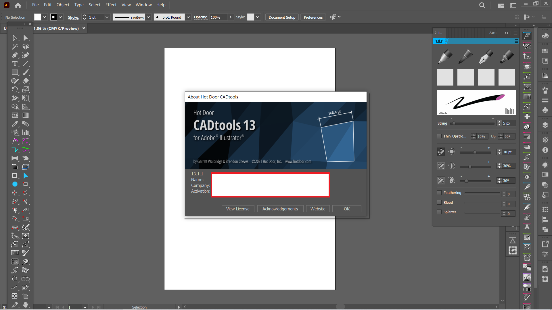This screenshot has height=310, width=552.
Task: Select the Rotate tool
Action: click(15, 90)
